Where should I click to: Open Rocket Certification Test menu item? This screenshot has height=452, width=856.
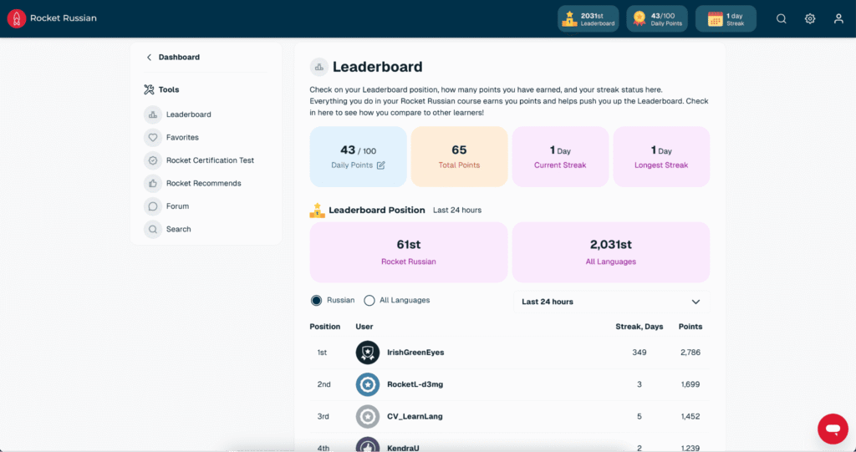click(x=210, y=160)
